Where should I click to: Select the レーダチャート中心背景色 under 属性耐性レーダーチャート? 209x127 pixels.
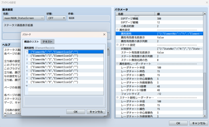pyautogui.click(x=159, y=79)
